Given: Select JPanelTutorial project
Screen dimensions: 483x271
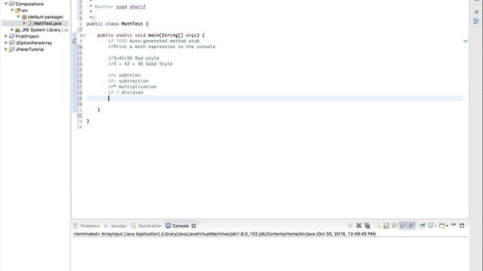Looking at the screenshot, I should [29, 49].
